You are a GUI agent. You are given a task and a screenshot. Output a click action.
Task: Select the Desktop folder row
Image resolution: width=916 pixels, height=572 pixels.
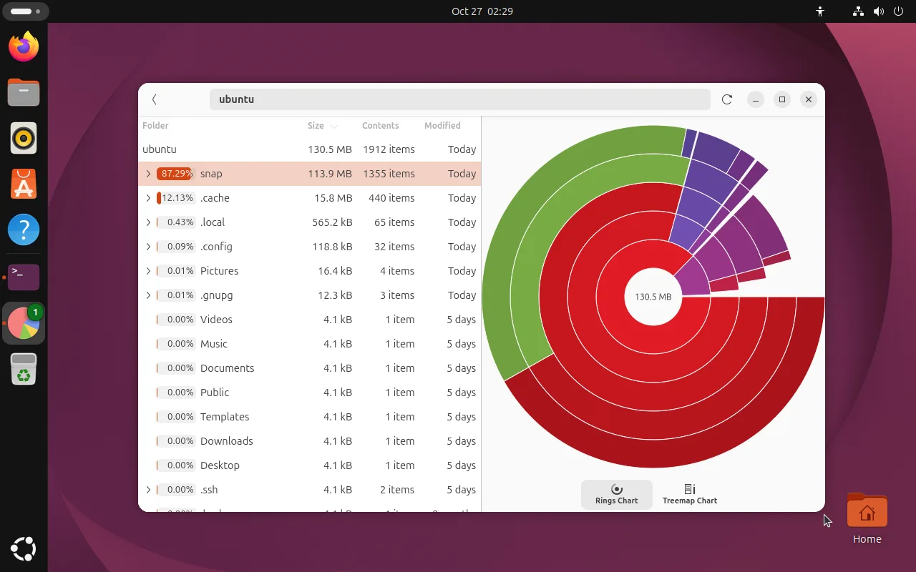pos(309,465)
